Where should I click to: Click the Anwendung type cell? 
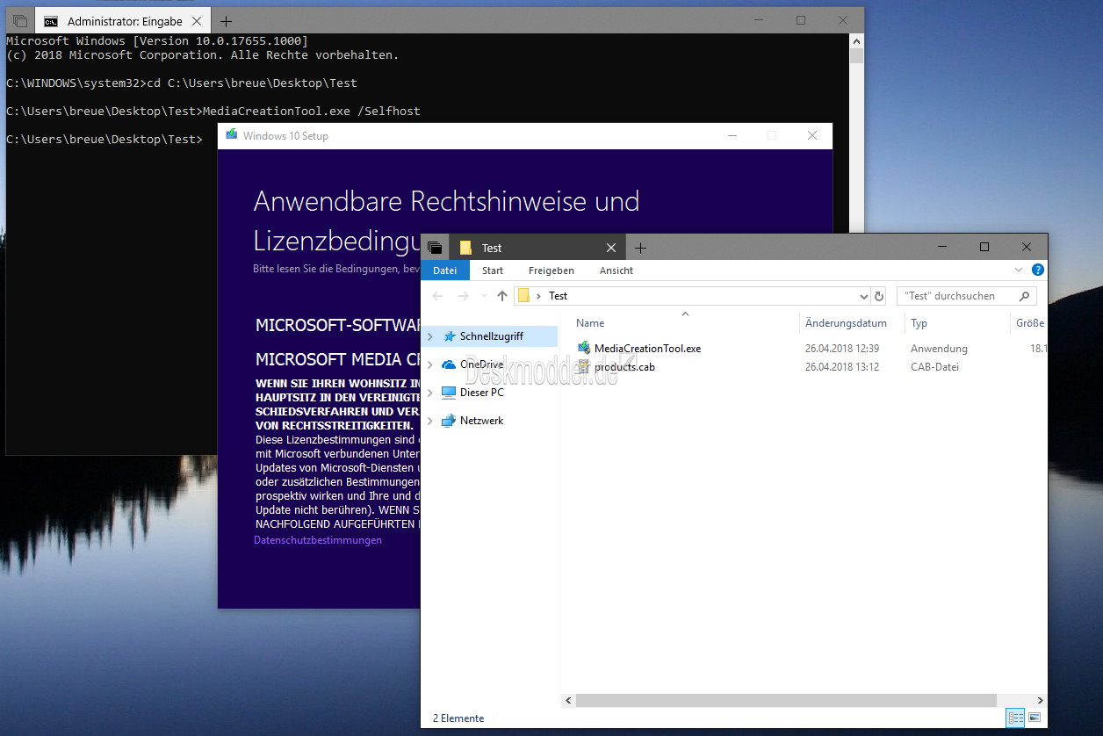(940, 349)
